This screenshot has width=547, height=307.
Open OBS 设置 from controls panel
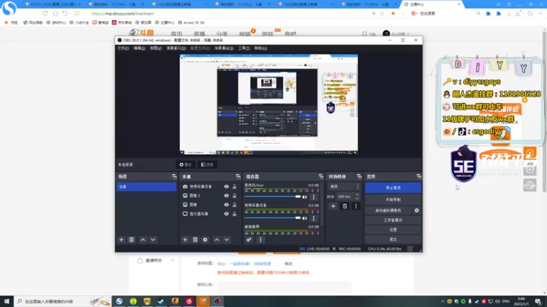coord(393,230)
